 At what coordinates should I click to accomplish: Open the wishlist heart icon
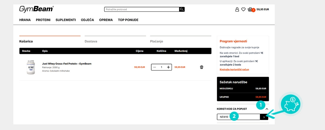point(243,9)
